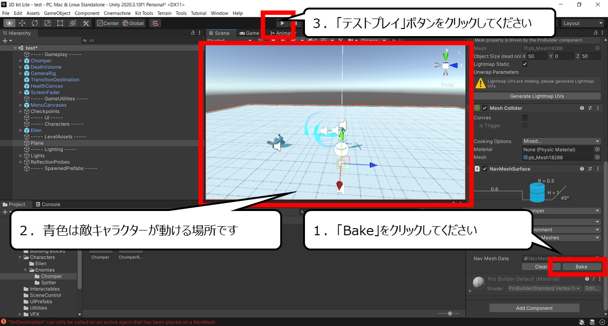Select the Rotate tool
Viewport: 608px width, 326px height.
35,23
